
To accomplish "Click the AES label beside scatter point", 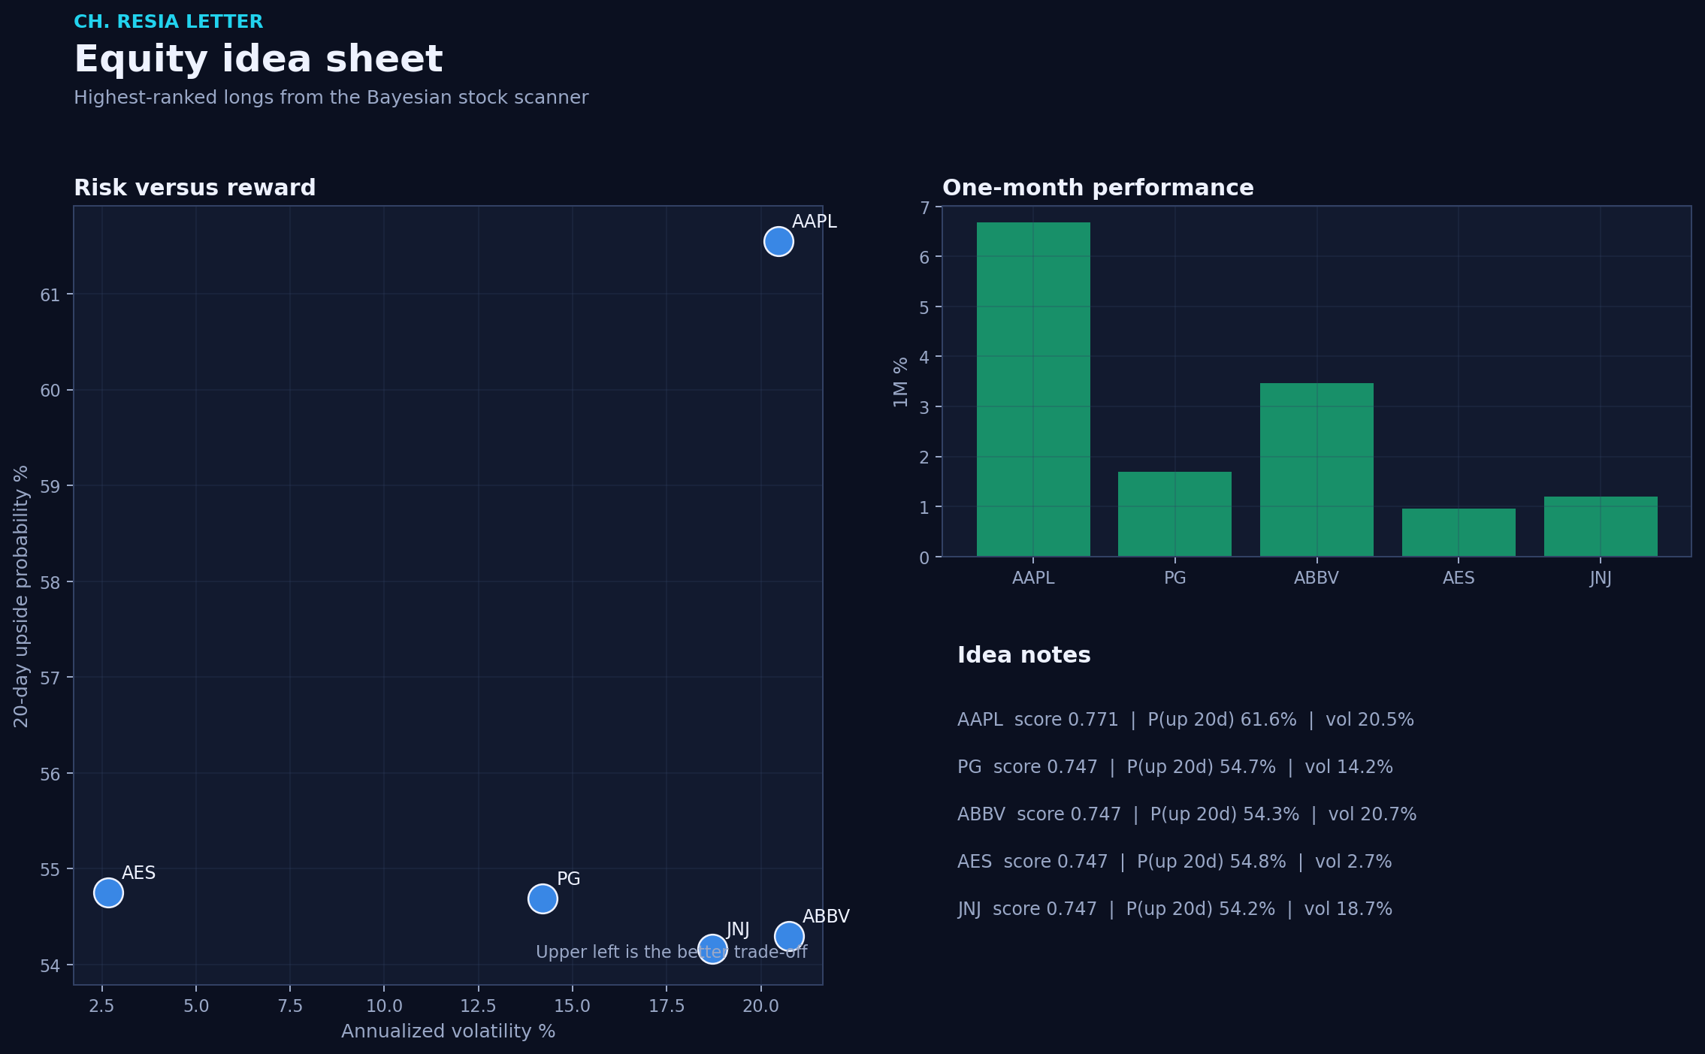I will point(138,873).
